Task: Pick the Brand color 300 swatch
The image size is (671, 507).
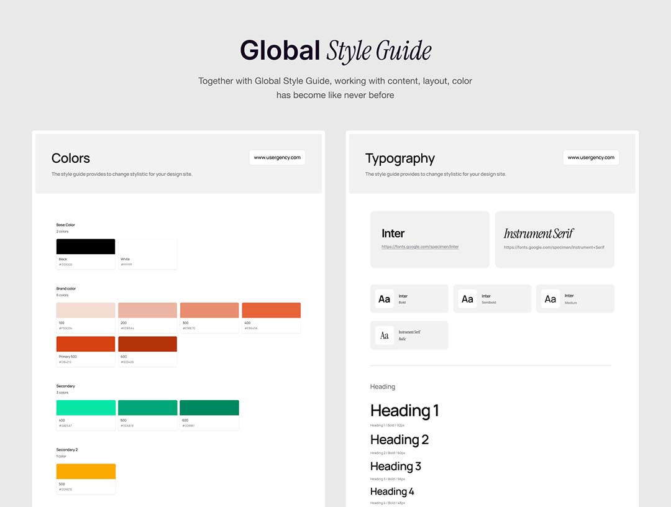Action: 209,310
